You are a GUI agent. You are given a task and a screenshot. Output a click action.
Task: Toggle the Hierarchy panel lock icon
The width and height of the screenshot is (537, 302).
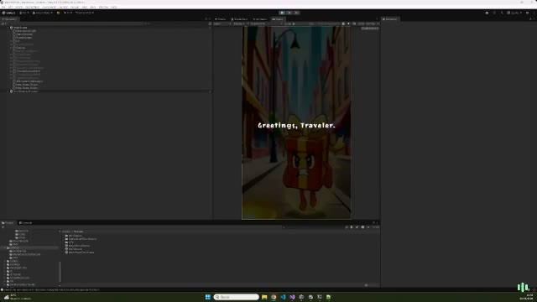coord(206,19)
